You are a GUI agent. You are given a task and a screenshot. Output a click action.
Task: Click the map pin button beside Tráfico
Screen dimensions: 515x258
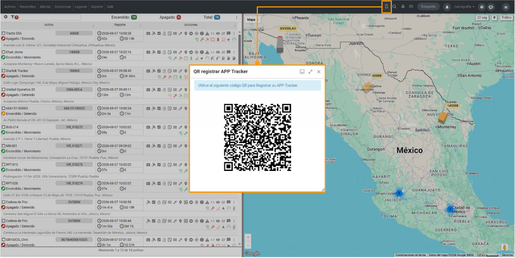coord(494,18)
